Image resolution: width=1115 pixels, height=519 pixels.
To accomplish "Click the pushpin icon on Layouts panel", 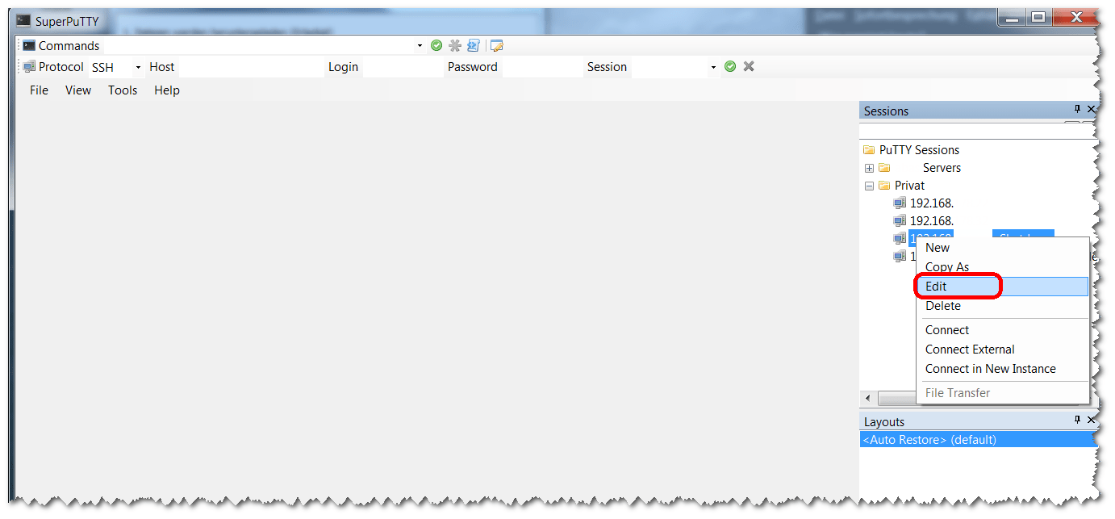I will (1076, 421).
